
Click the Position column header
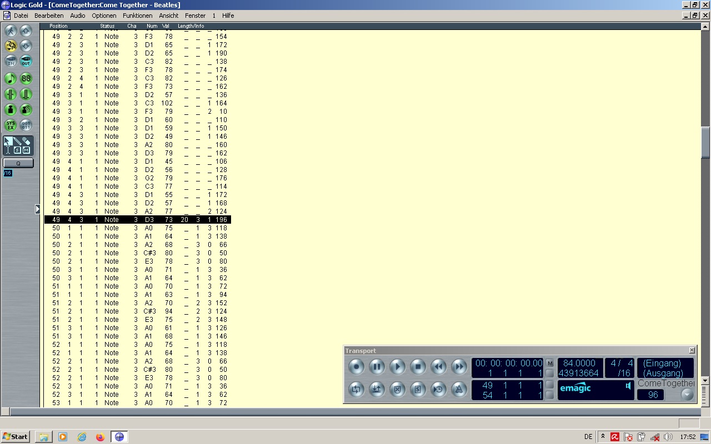58,26
